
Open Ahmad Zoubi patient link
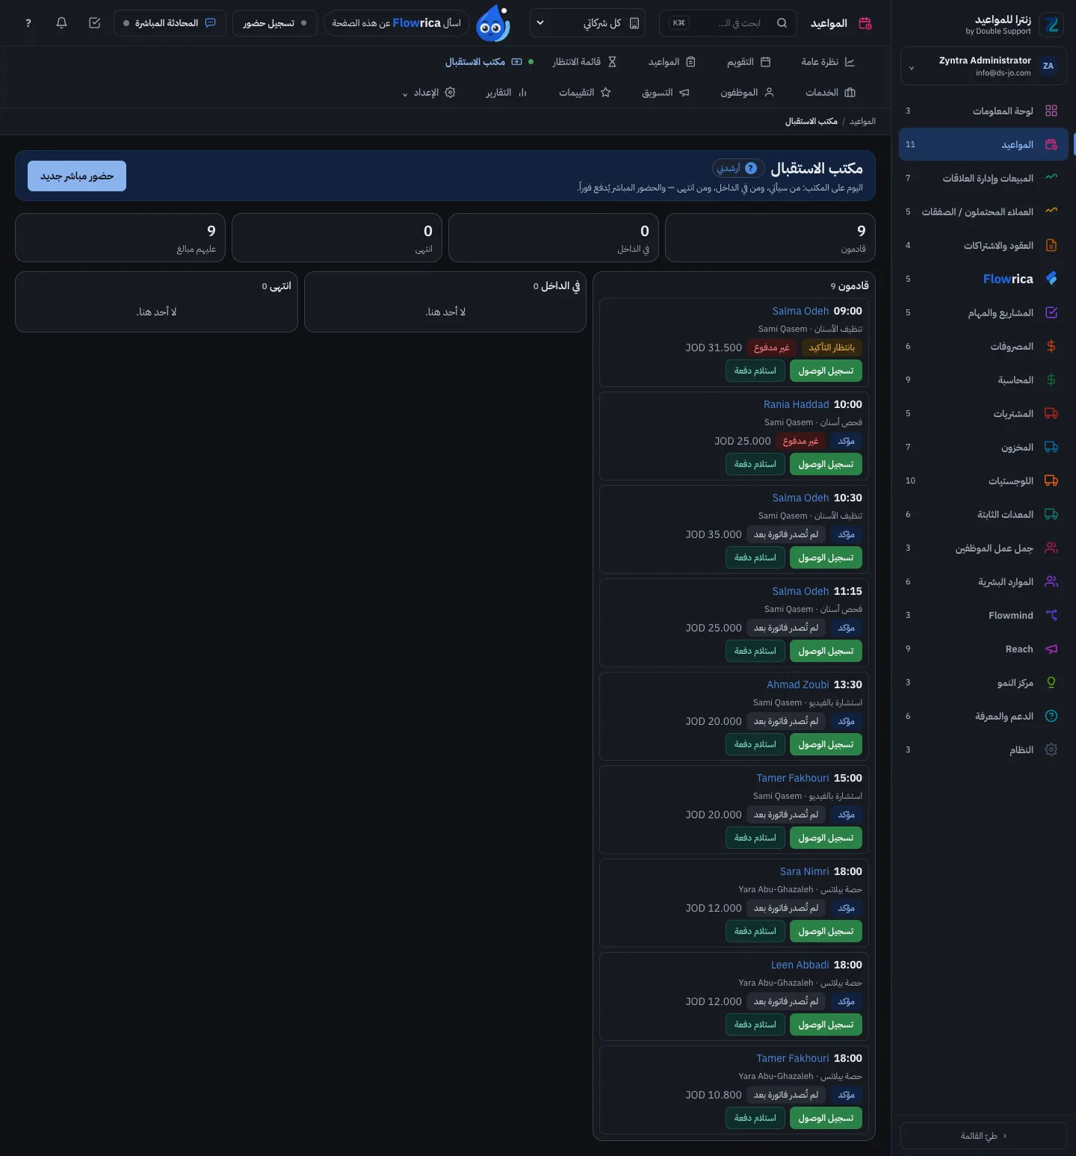[798, 684]
